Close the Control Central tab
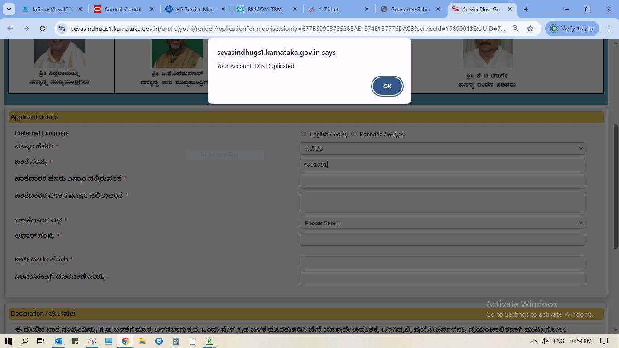The width and height of the screenshot is (619, 348). 152,9
